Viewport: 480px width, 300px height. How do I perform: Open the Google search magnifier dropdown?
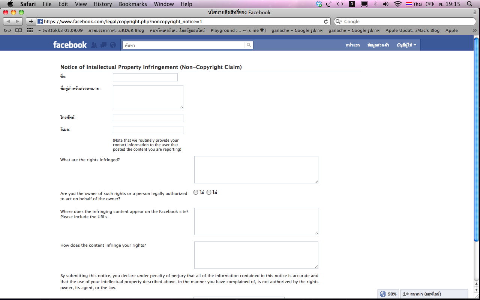(339, 22)
